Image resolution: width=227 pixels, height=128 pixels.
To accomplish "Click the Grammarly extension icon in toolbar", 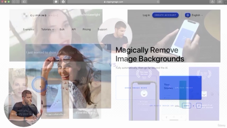I will [56, 2].
